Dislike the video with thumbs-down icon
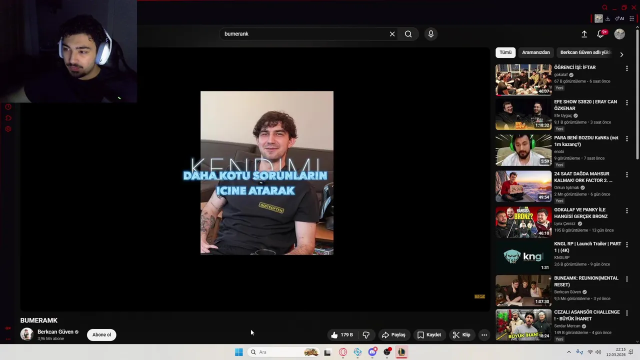This screenshot has height=360, width=640. [366, 335]
